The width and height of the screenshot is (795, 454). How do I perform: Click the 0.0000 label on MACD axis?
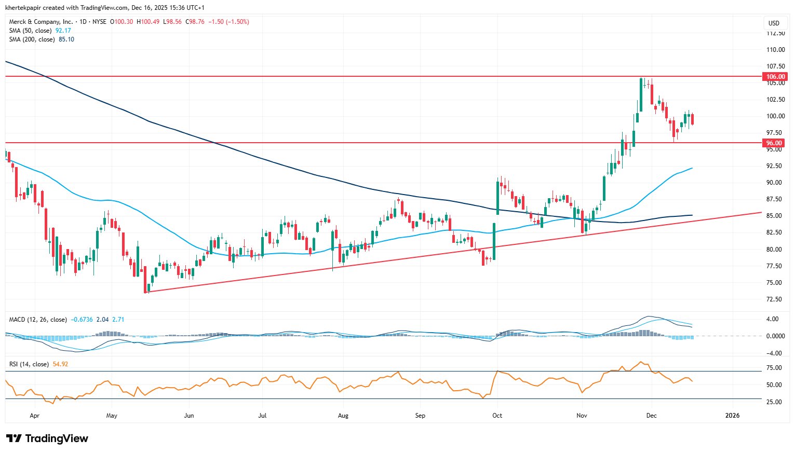click(x=775, y=336)
